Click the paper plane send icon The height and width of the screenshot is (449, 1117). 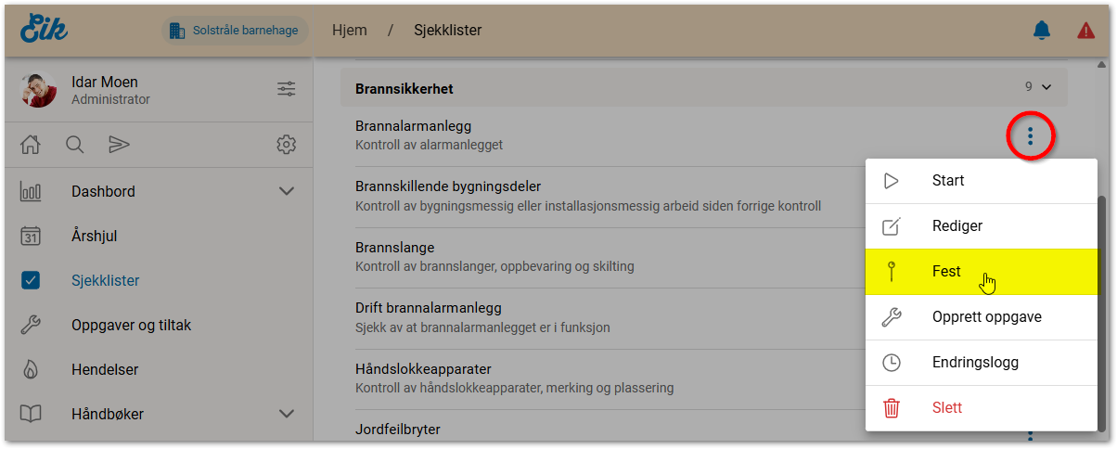coord(119,145)
